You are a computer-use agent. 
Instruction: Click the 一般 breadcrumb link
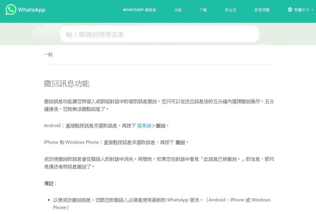48,54
